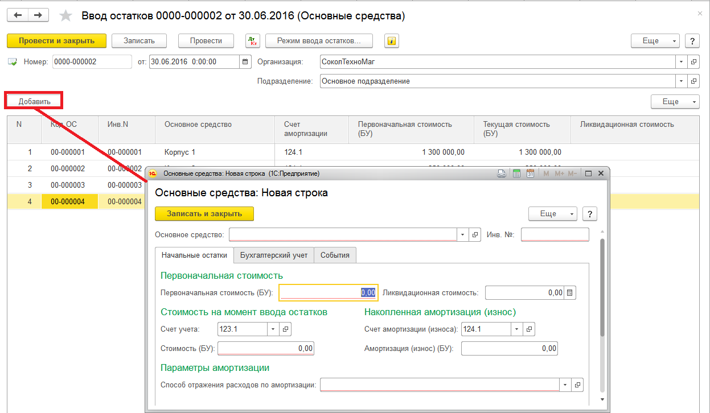Screen dimensions: 710x413
Task: Expand the Счет учета 123.1 dropdown
Action: [x=273, y=329]
